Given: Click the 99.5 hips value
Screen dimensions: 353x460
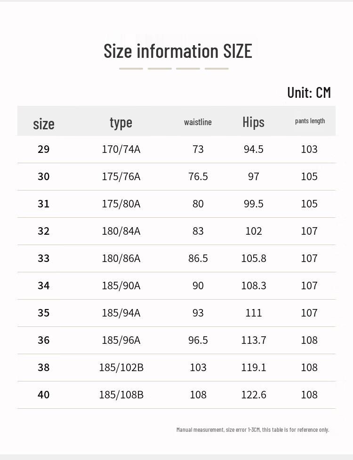Looking at the screenshot, I should point(253,204).
